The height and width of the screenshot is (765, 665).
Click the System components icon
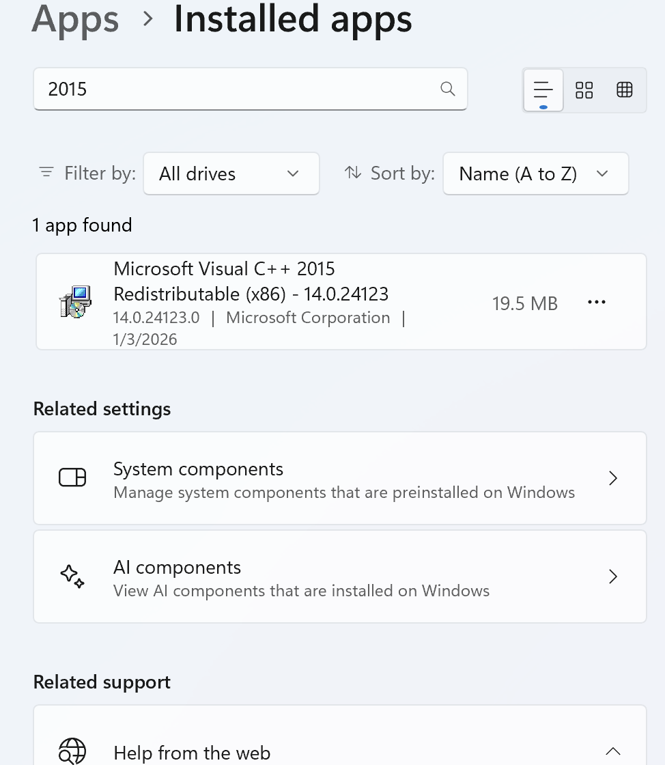coord(72,478)
